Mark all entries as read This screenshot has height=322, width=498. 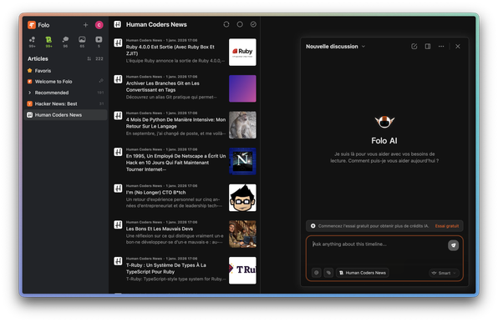click(253, 24)
